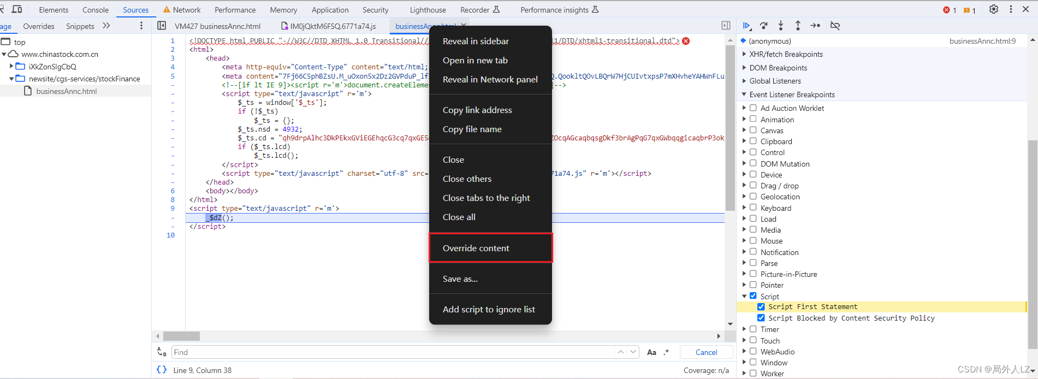Toggle search-and-replace icon in Find bar

click(162, 352)
